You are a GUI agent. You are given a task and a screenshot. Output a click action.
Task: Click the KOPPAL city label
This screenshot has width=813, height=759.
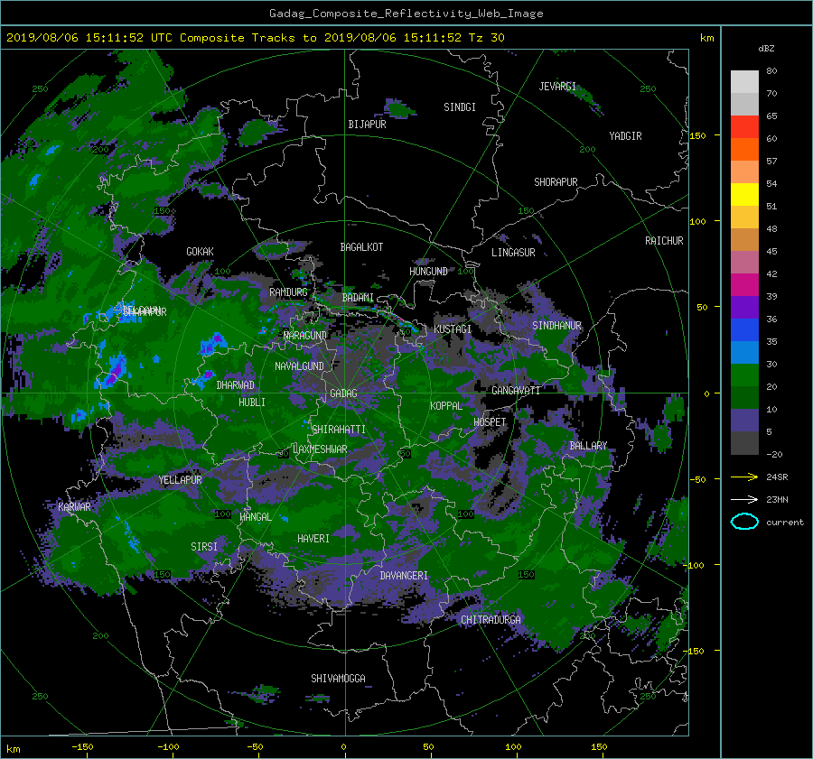click(446, 406)
